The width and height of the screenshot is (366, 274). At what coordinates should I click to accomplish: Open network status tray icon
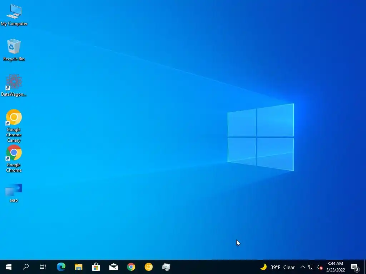(x=311, y=267)
